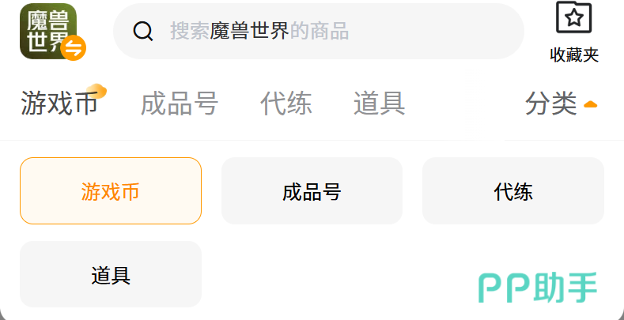Screen dimensions: 624x320
Task: Open the 分类 category dropdown
Action: [552, 104]
